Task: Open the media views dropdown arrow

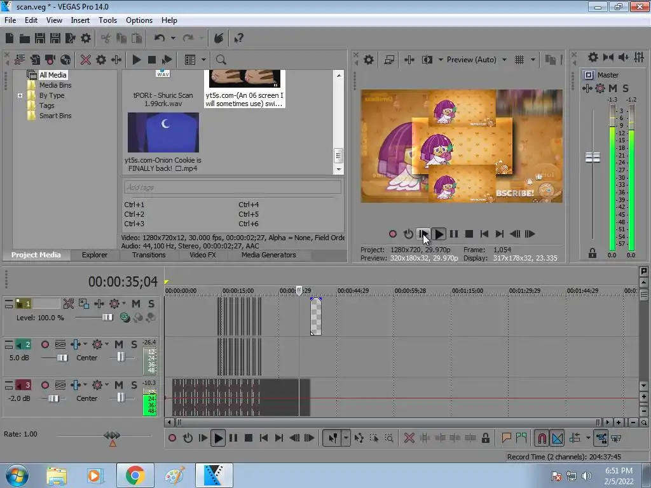Action: coord(203,60)
